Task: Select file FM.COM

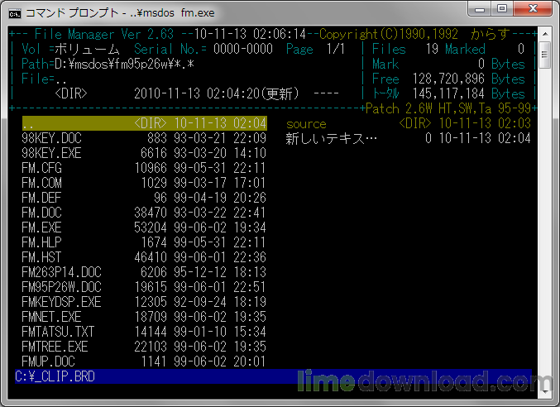Action: pos(144,183)
